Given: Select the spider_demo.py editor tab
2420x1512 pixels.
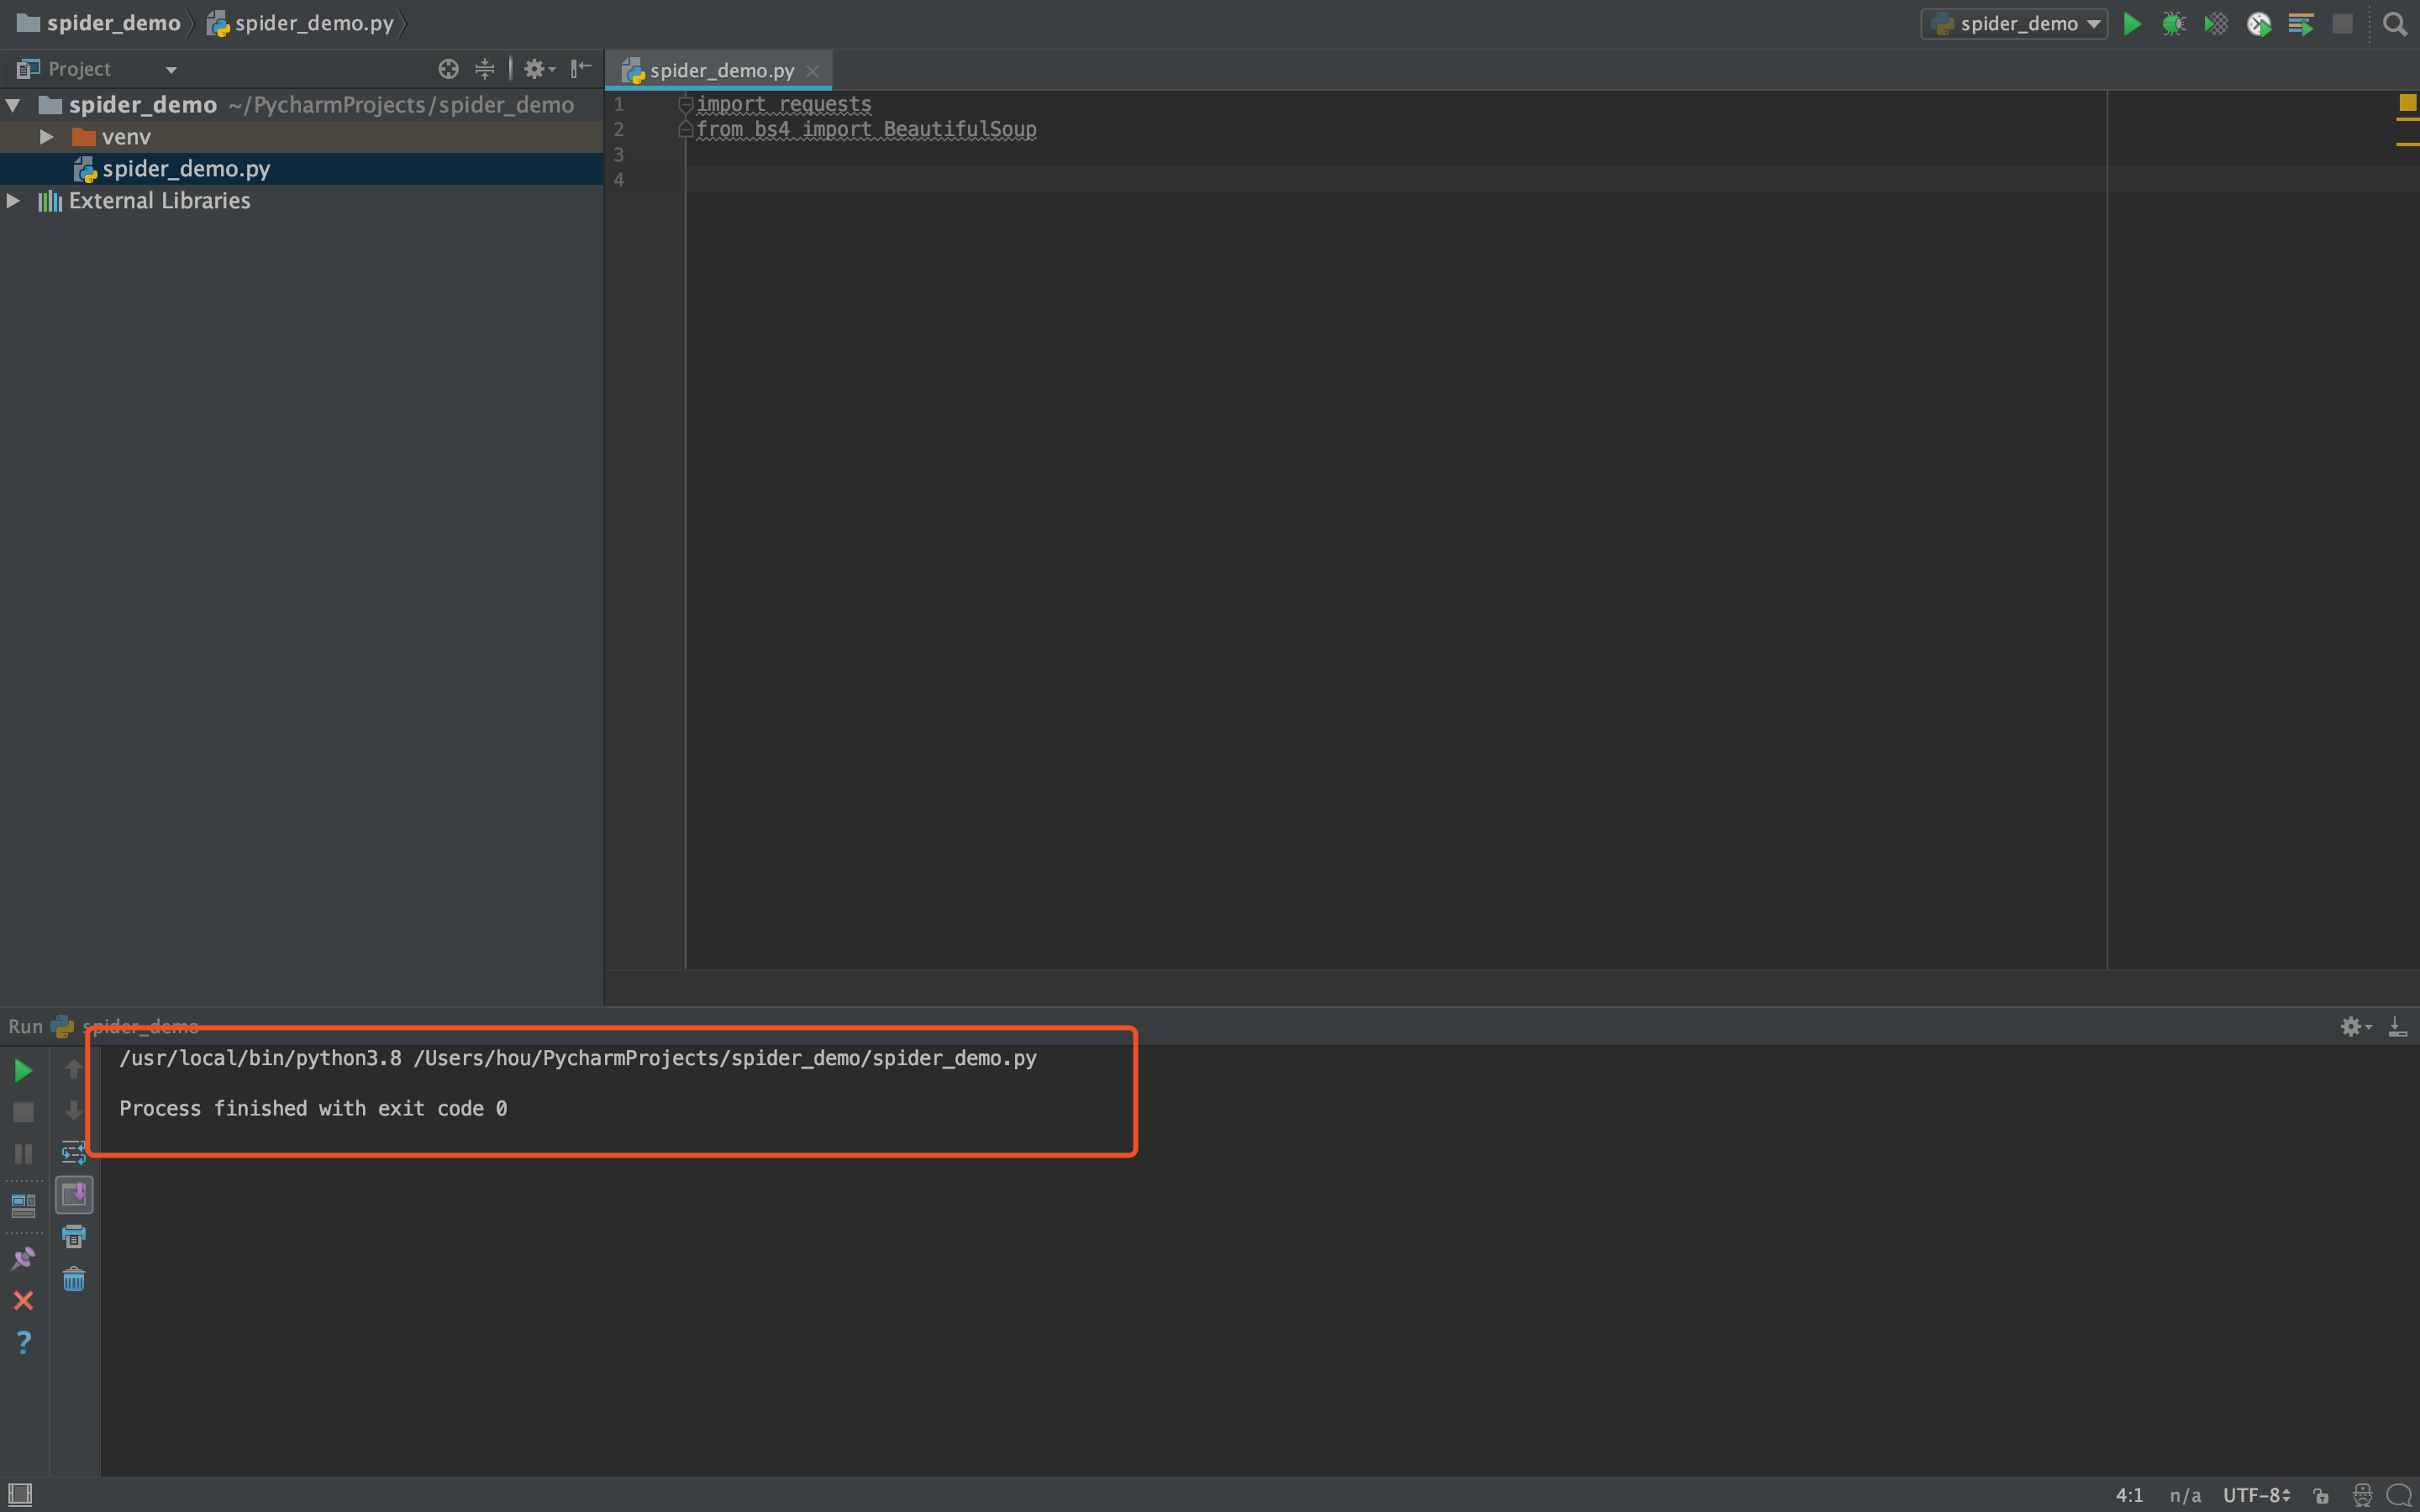Looking at the screenshot, I should pyautogui.click(x=720, y=70).
